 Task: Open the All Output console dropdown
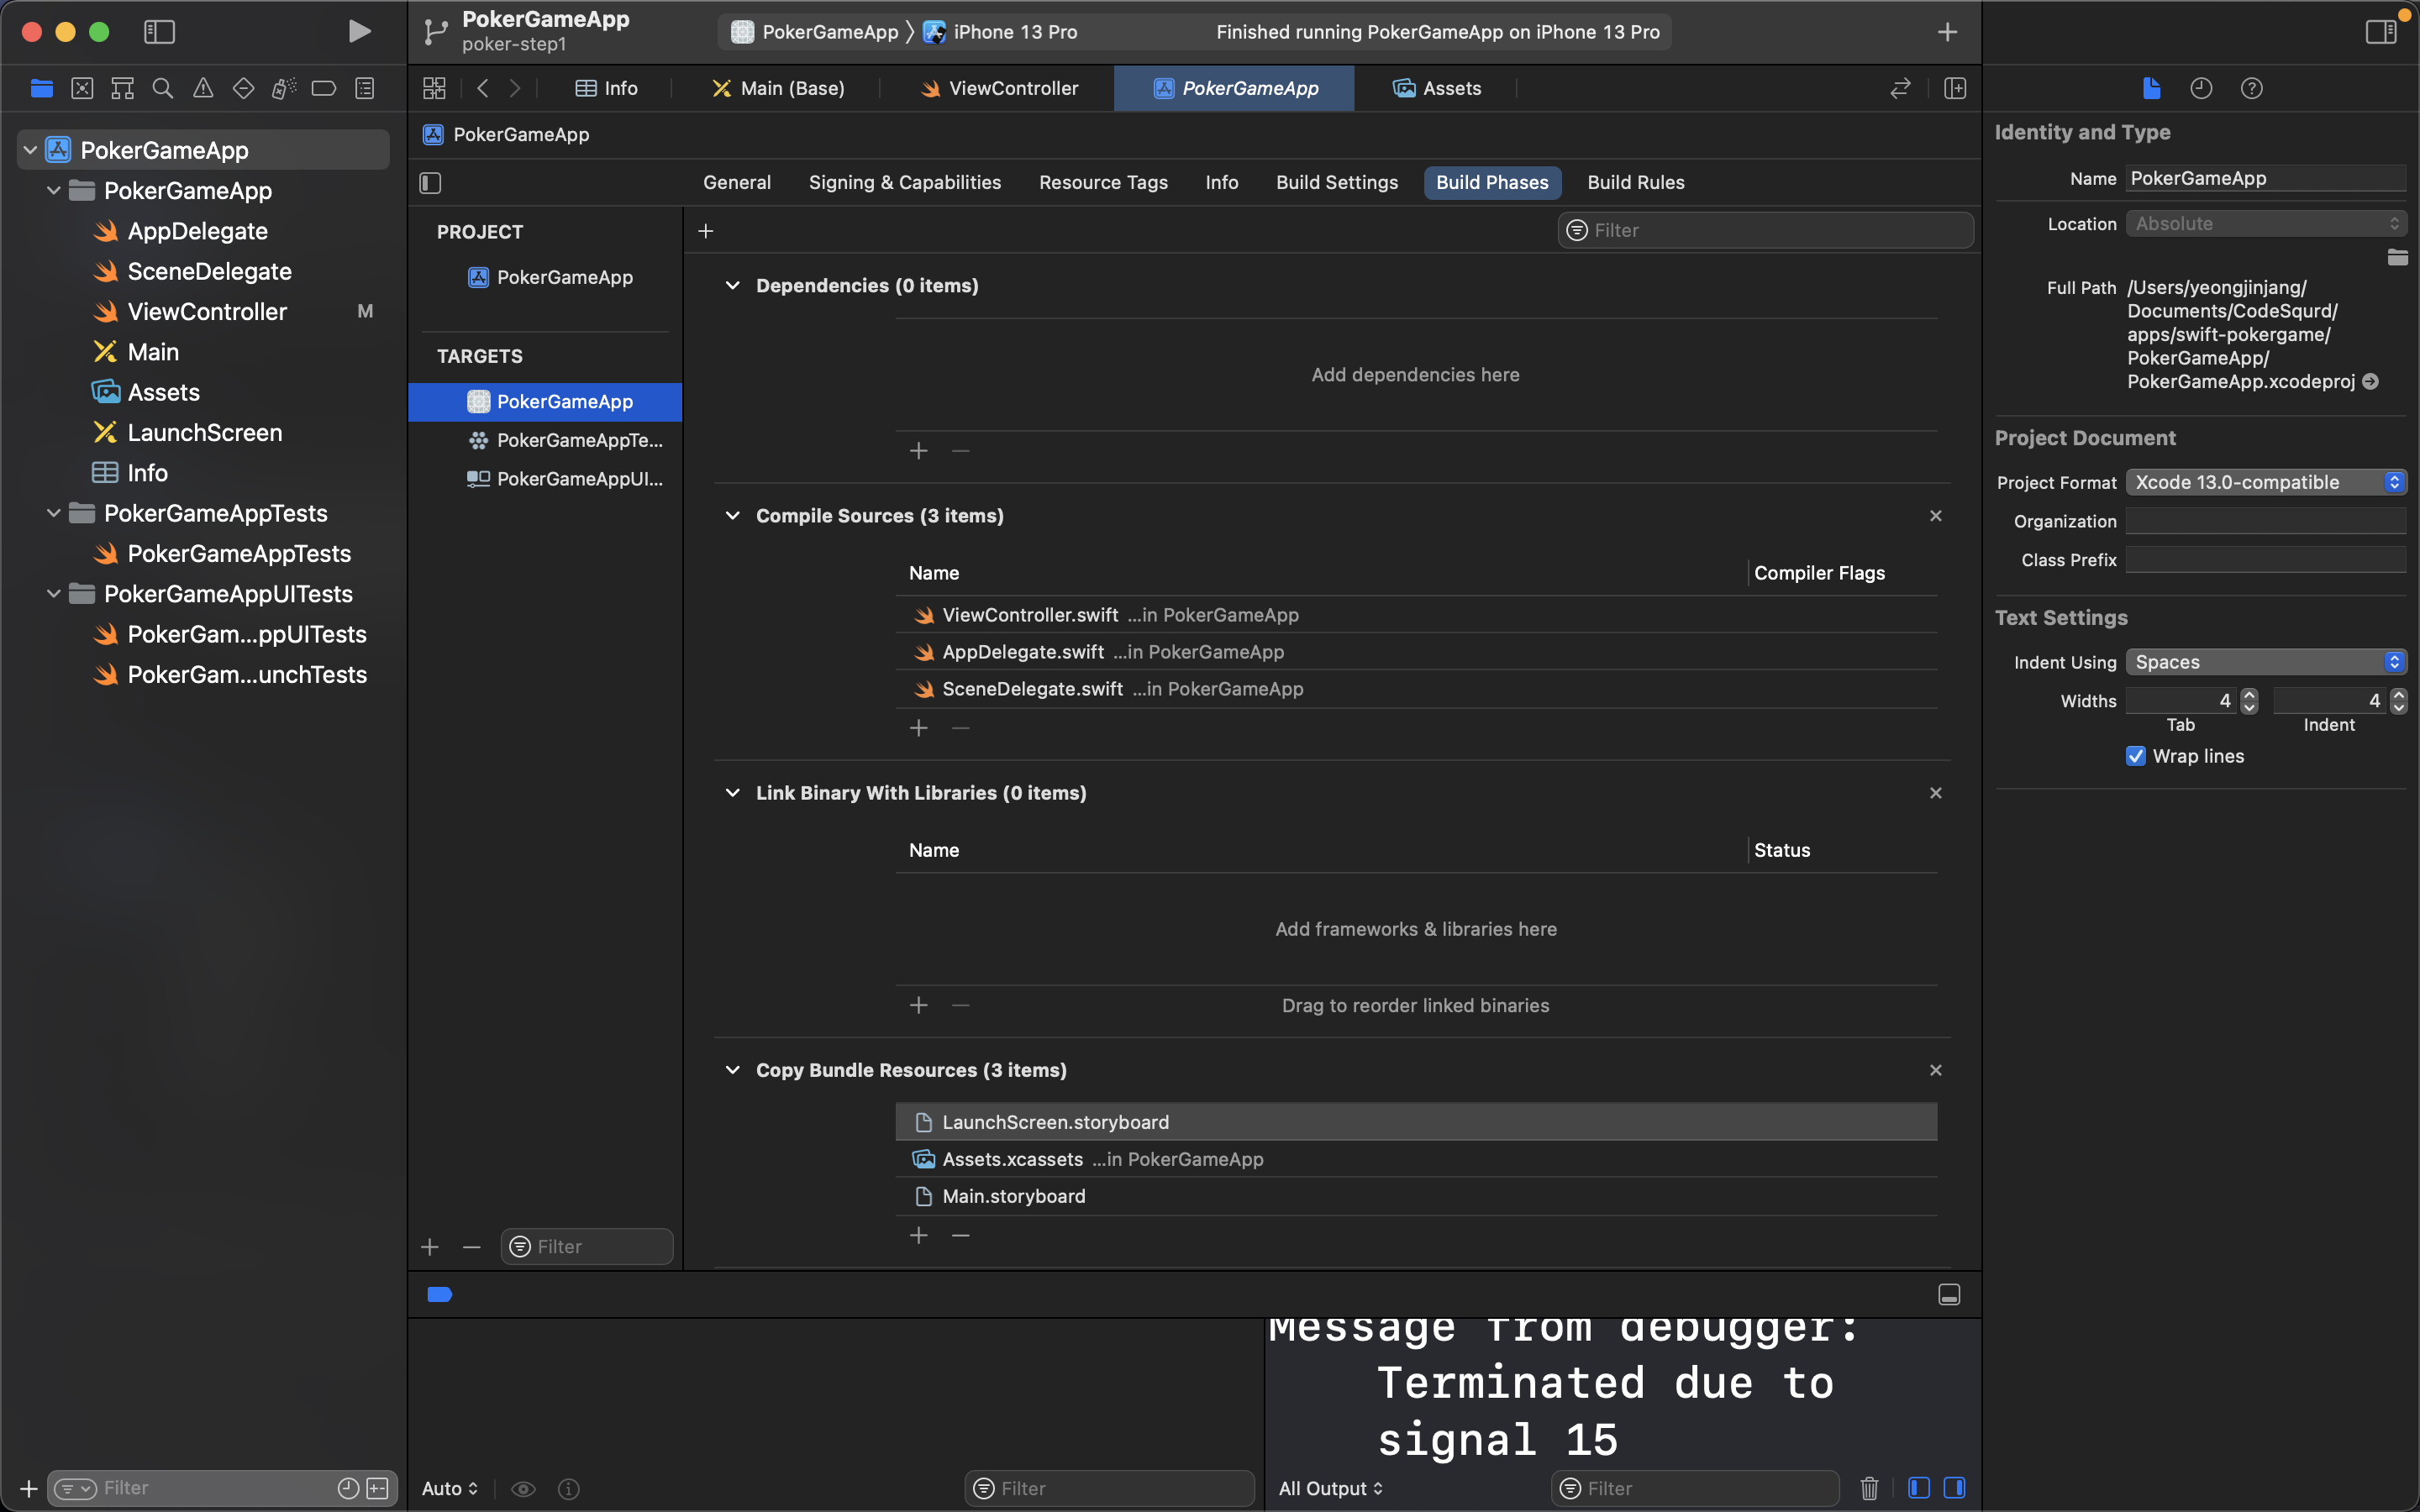coord(1331,1488)
